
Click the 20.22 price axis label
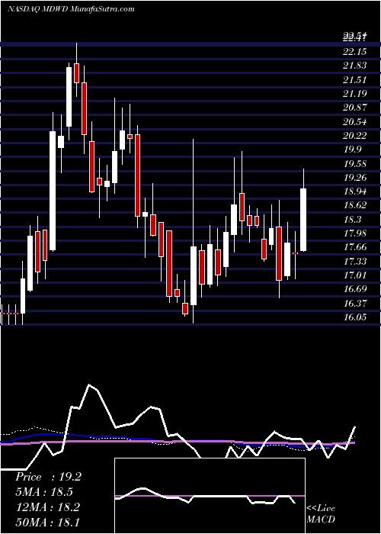(x=355, y=136)
